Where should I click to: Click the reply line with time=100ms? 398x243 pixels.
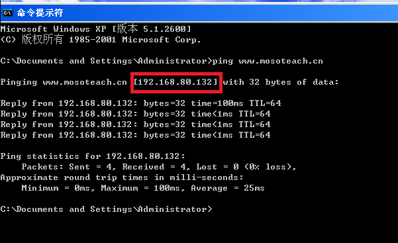(x=140, y=103)
